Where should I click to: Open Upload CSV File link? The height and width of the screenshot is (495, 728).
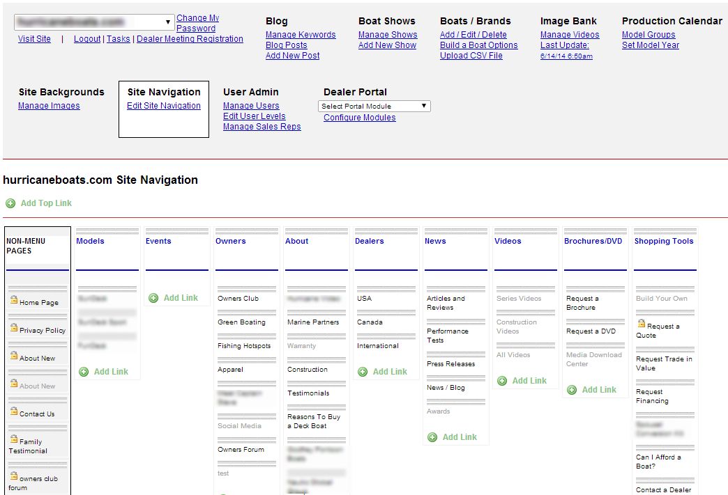click(471, 56)
